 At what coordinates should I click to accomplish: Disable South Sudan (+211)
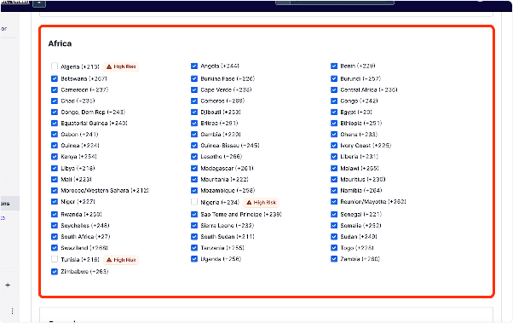point(194,237)
